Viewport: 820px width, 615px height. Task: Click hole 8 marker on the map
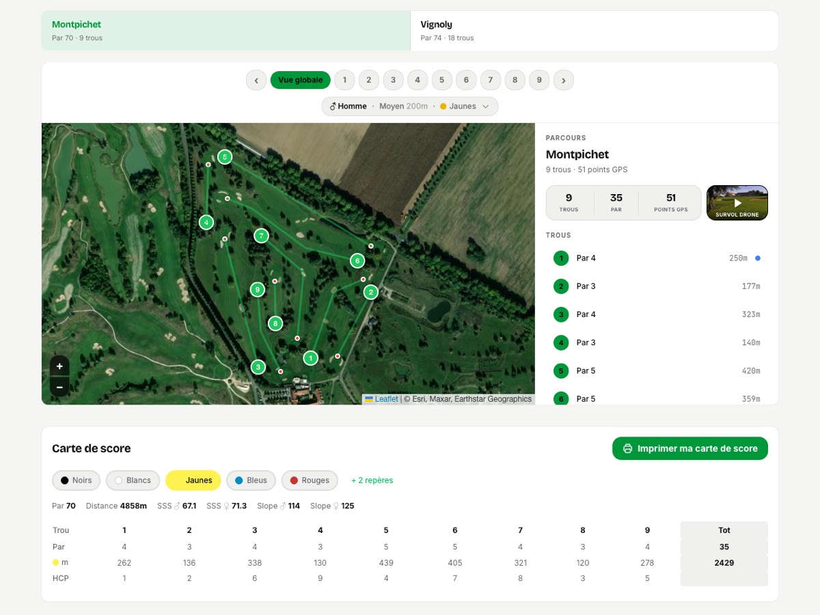[275, 323]
